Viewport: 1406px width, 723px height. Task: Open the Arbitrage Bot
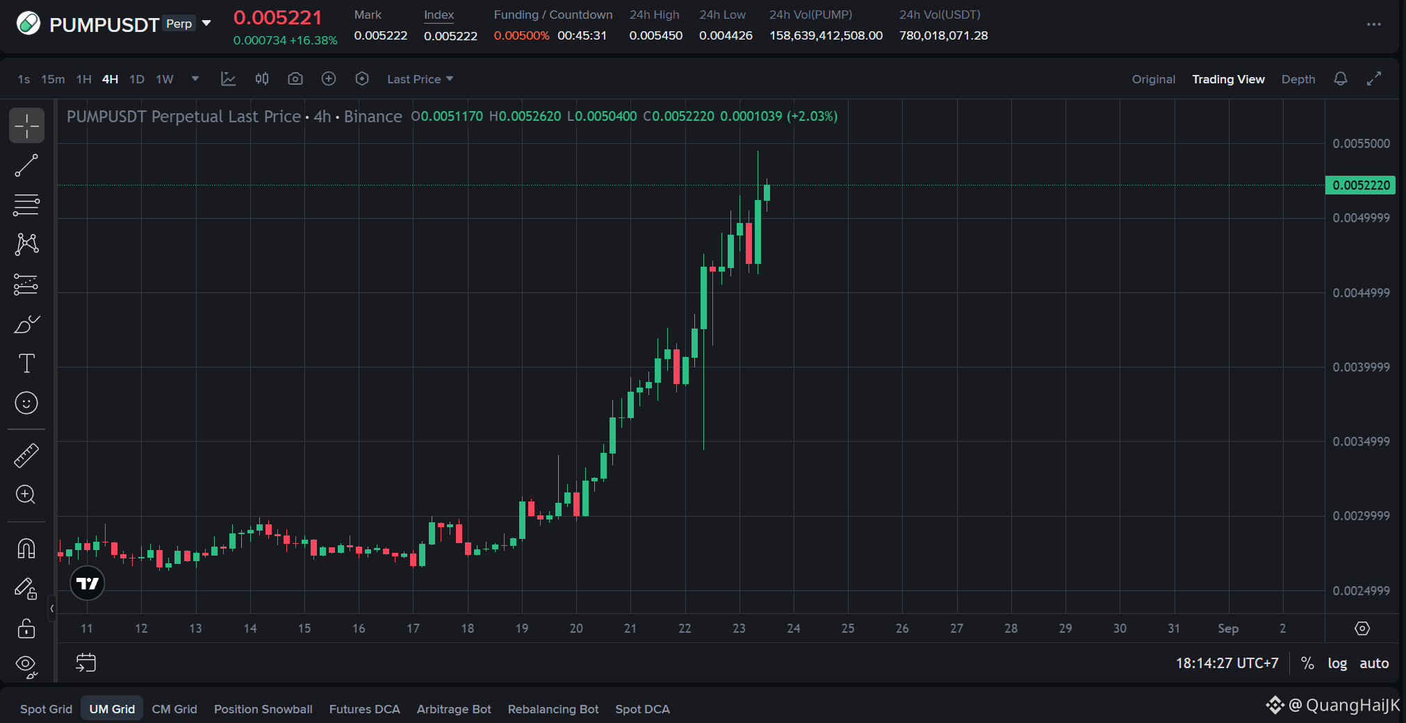point(454,709)
